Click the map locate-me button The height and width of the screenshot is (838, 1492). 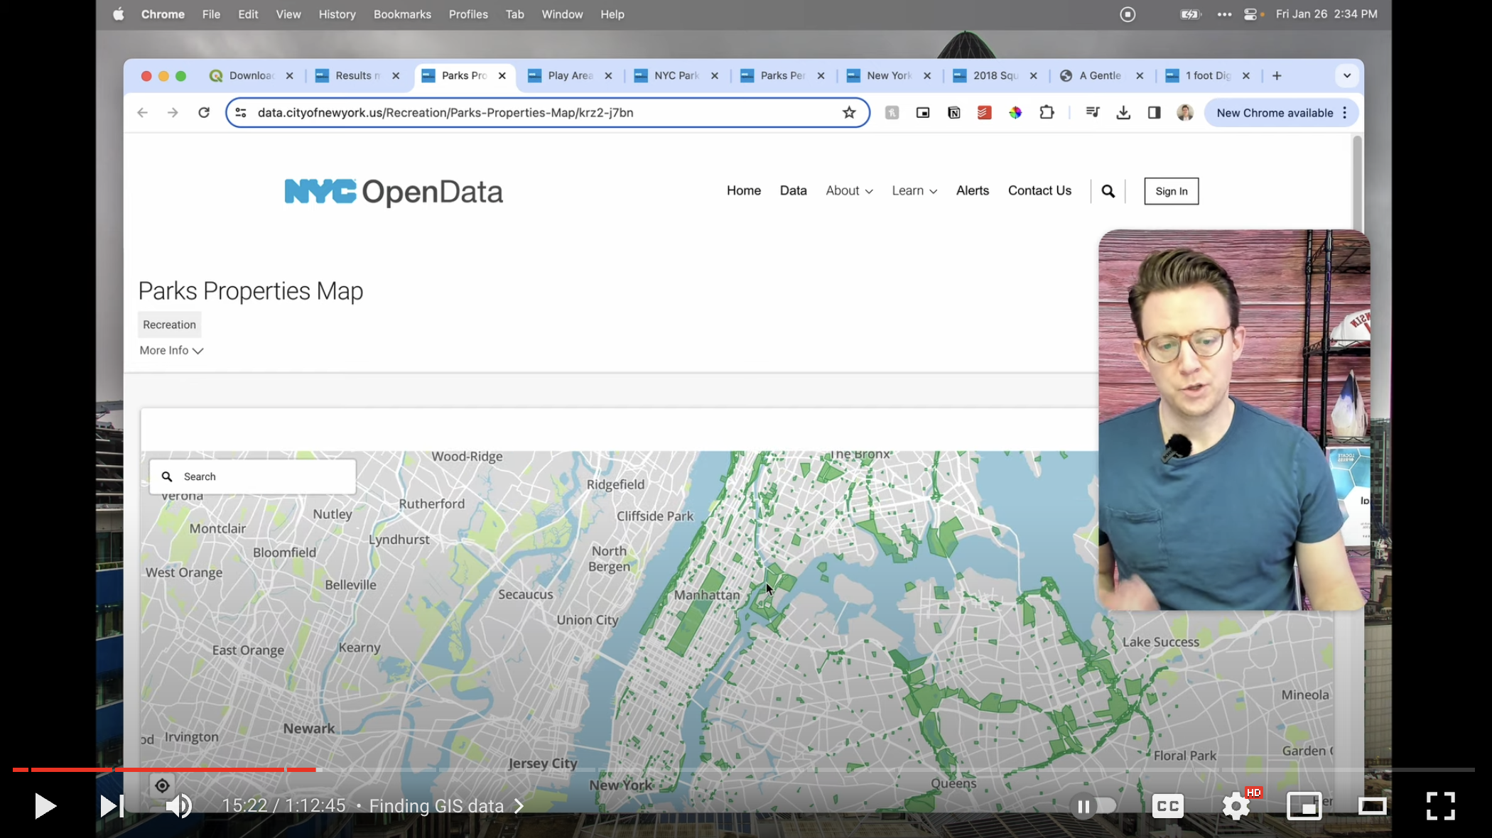[x=162, y=785]
